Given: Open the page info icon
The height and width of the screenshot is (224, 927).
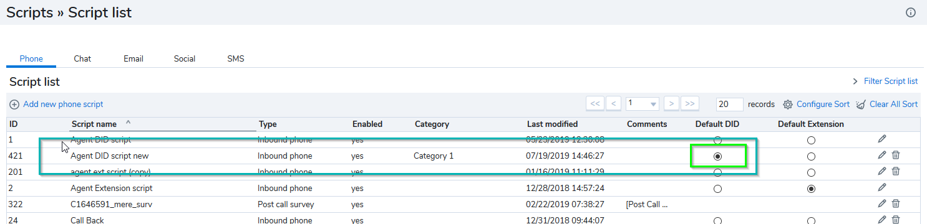Looking at the screenshot, I should point(910,12).
